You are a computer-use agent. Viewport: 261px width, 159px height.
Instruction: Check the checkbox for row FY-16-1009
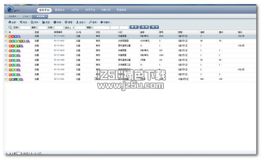coord(6,60)
